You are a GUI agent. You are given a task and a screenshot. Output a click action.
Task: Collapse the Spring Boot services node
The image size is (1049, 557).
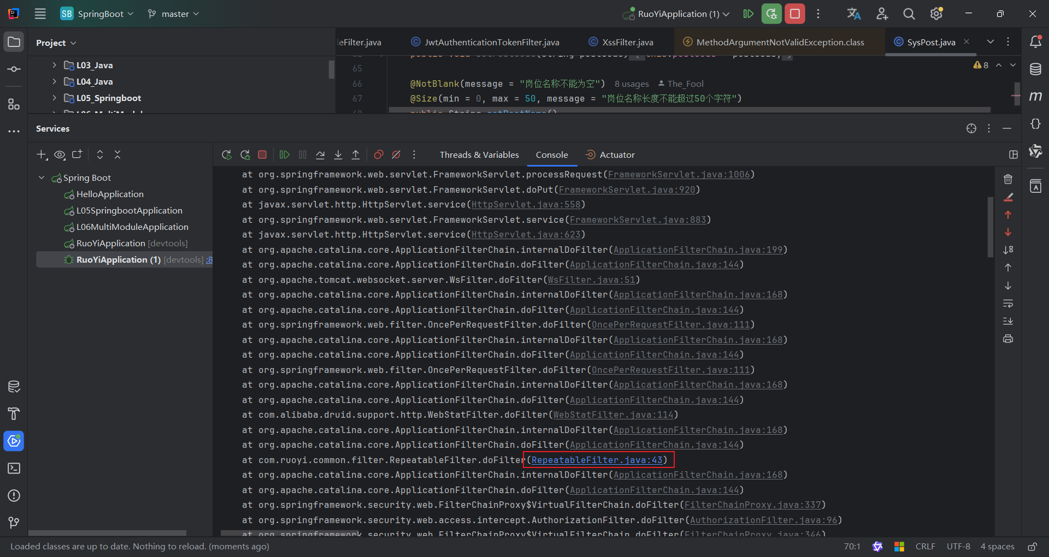pyautogui.click(x=42, y=177)
